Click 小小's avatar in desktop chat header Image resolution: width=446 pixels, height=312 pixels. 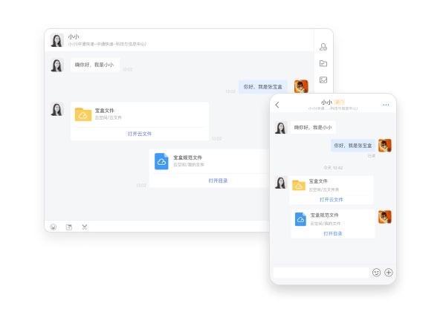56,40
